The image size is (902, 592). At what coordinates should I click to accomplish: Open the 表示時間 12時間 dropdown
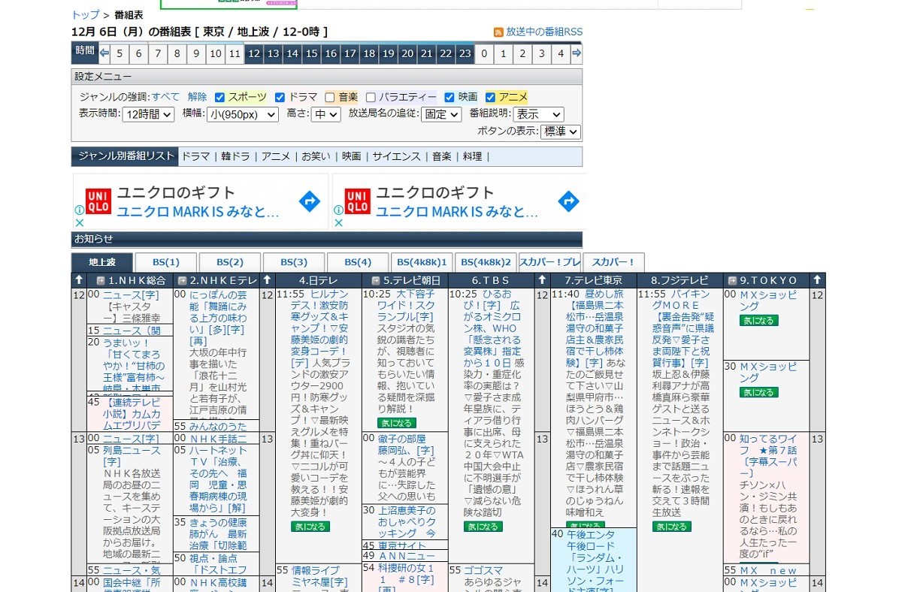(149, 114)
